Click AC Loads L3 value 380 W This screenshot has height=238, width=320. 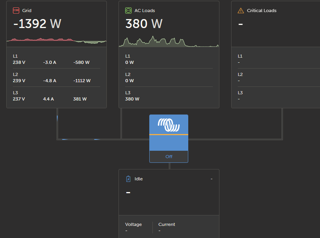132,99
